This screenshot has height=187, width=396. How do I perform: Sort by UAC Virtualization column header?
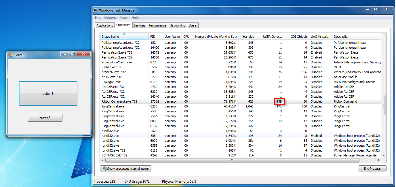pos(321,37)
